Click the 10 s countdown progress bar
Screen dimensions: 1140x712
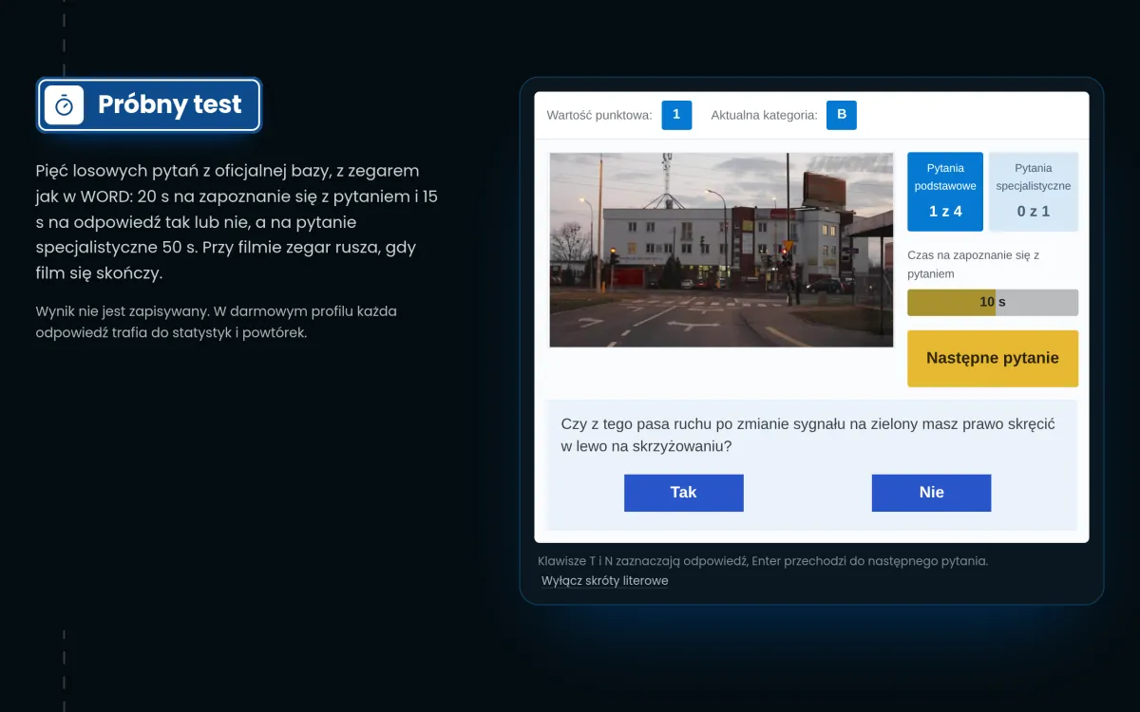(993, 303)
